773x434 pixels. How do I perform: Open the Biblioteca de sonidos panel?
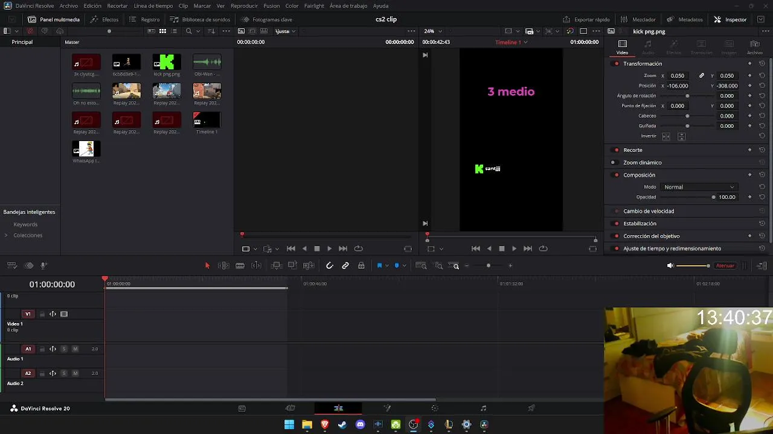point(200,19)
